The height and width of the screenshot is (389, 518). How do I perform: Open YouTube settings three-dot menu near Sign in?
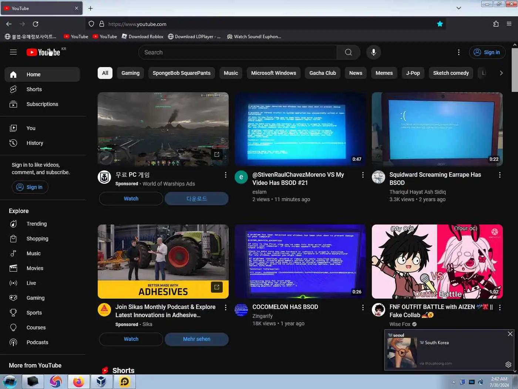tap(459, 52)
